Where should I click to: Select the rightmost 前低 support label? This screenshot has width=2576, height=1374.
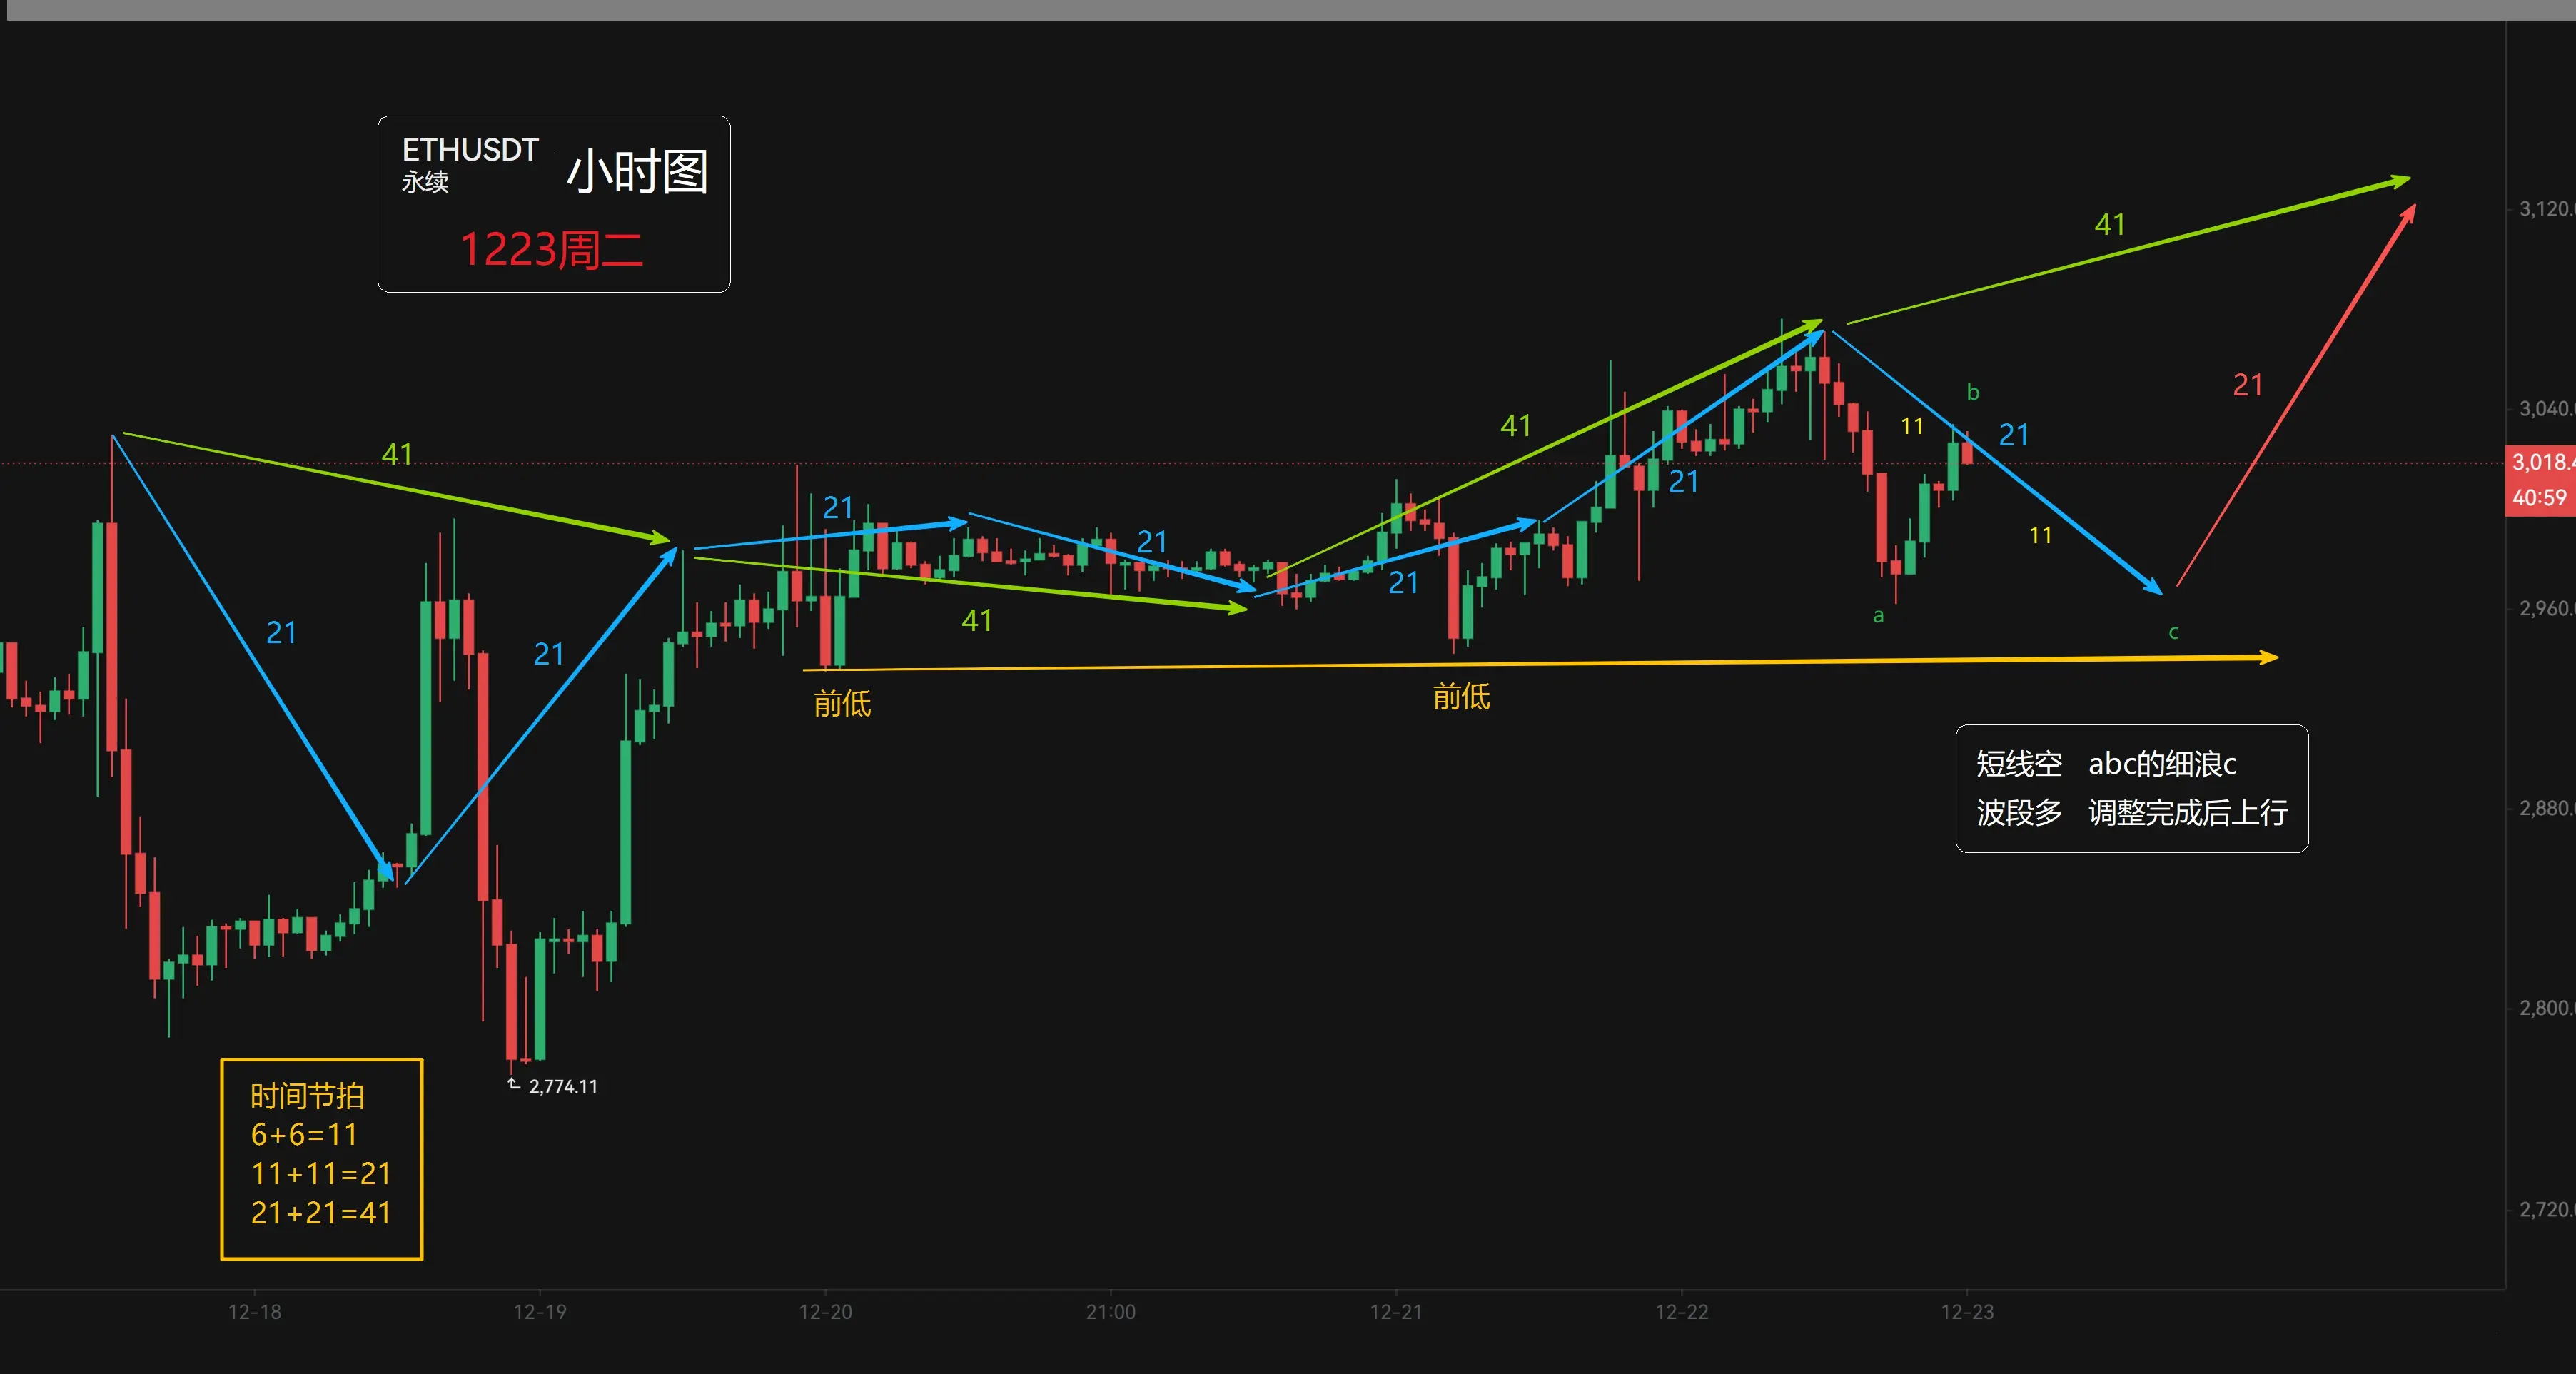point(1461,696)
